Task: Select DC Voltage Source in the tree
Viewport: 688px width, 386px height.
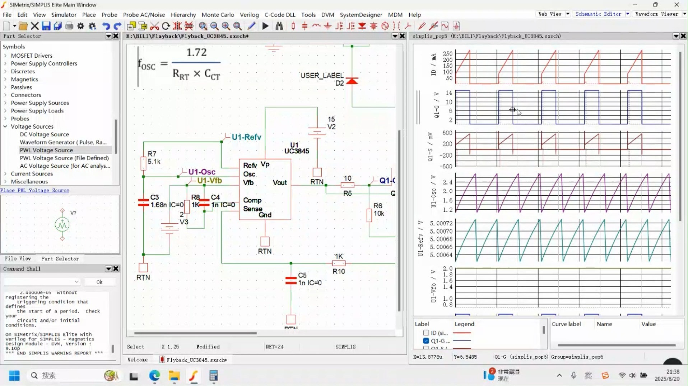Action: (x=44, y=134)
